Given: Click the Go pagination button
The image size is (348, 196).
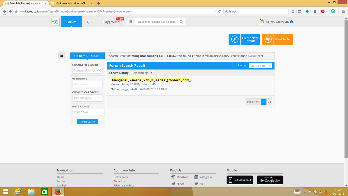Looking at the screenshot, I should [x=269, y=102].
